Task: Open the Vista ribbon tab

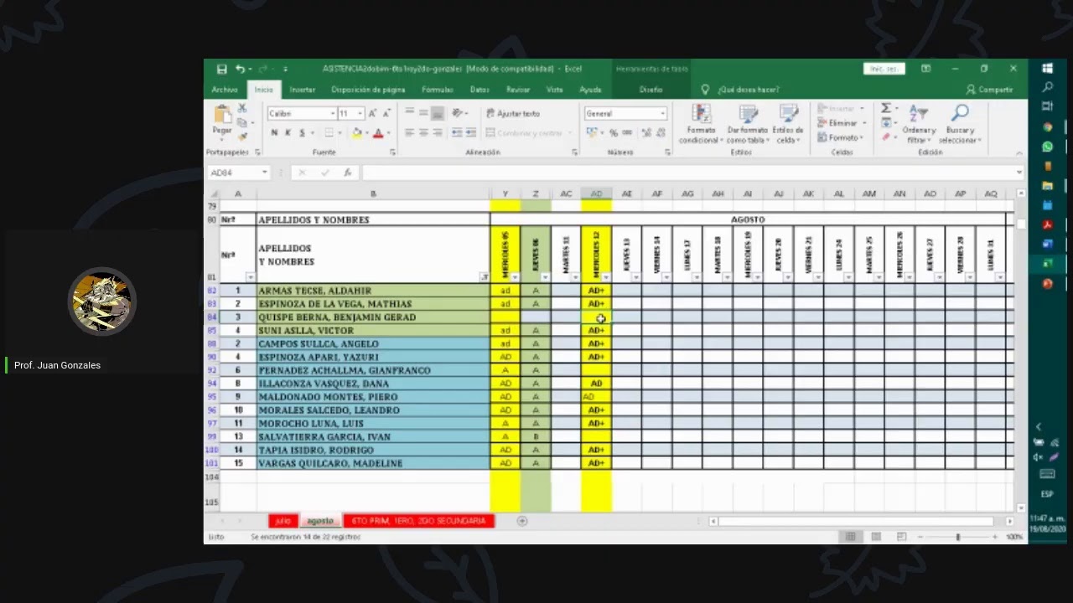Action: coord(554,90)
